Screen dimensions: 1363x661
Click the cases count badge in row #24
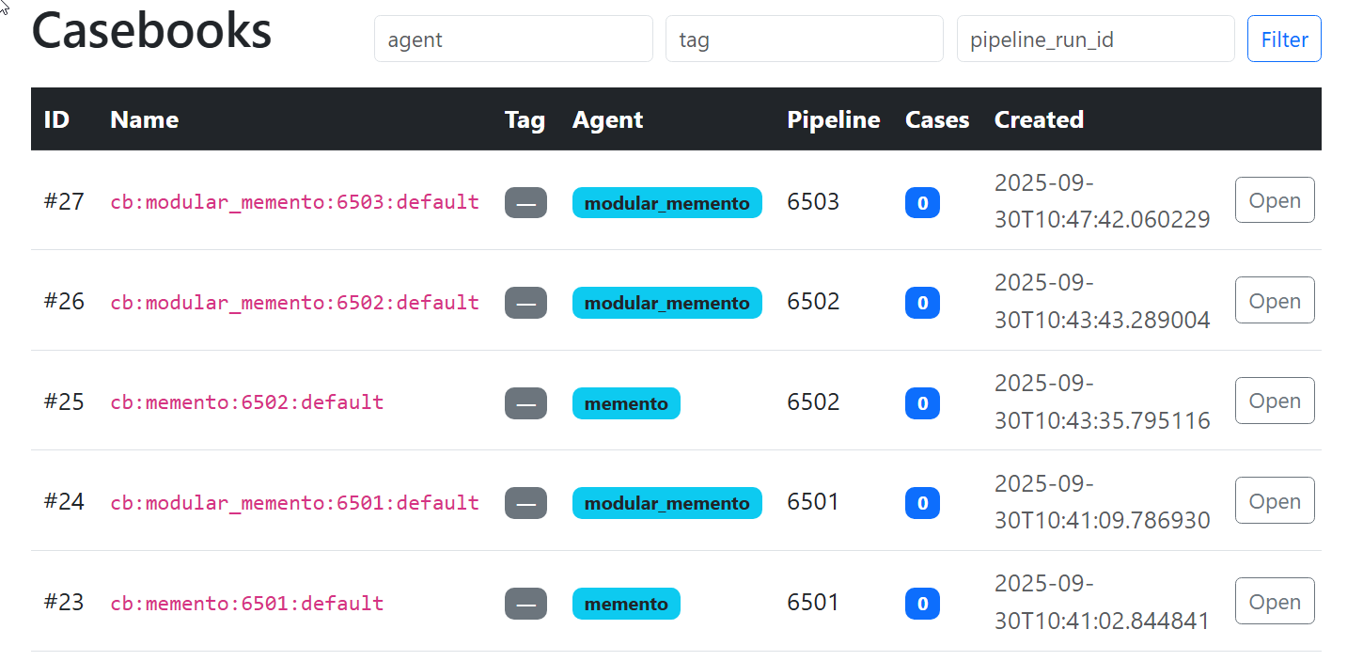coord(922,503)
